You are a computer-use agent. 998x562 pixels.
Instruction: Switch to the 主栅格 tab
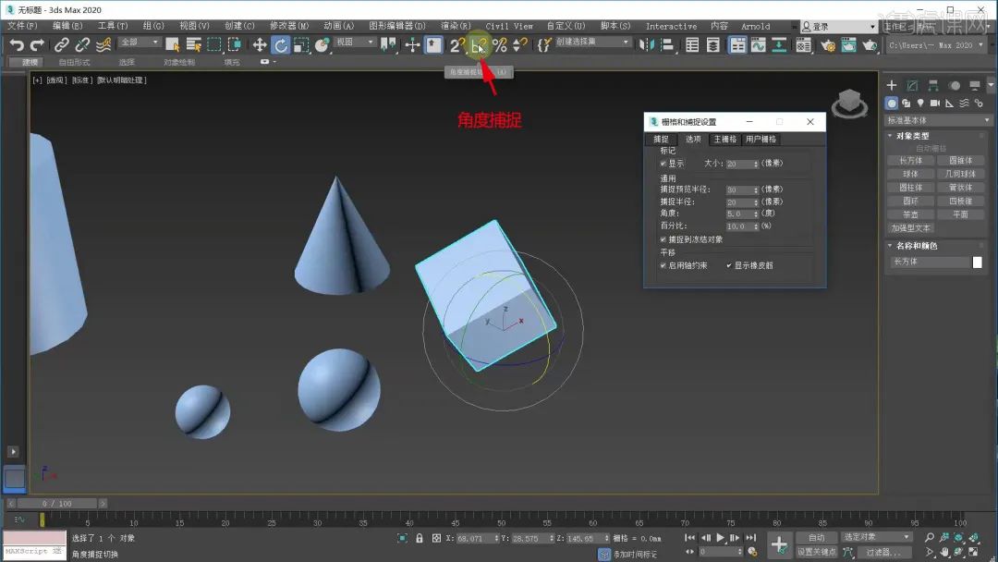[x=724, y=140]
